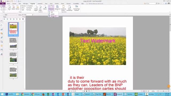Click the open folder icon in quick access toolbar

3,1
